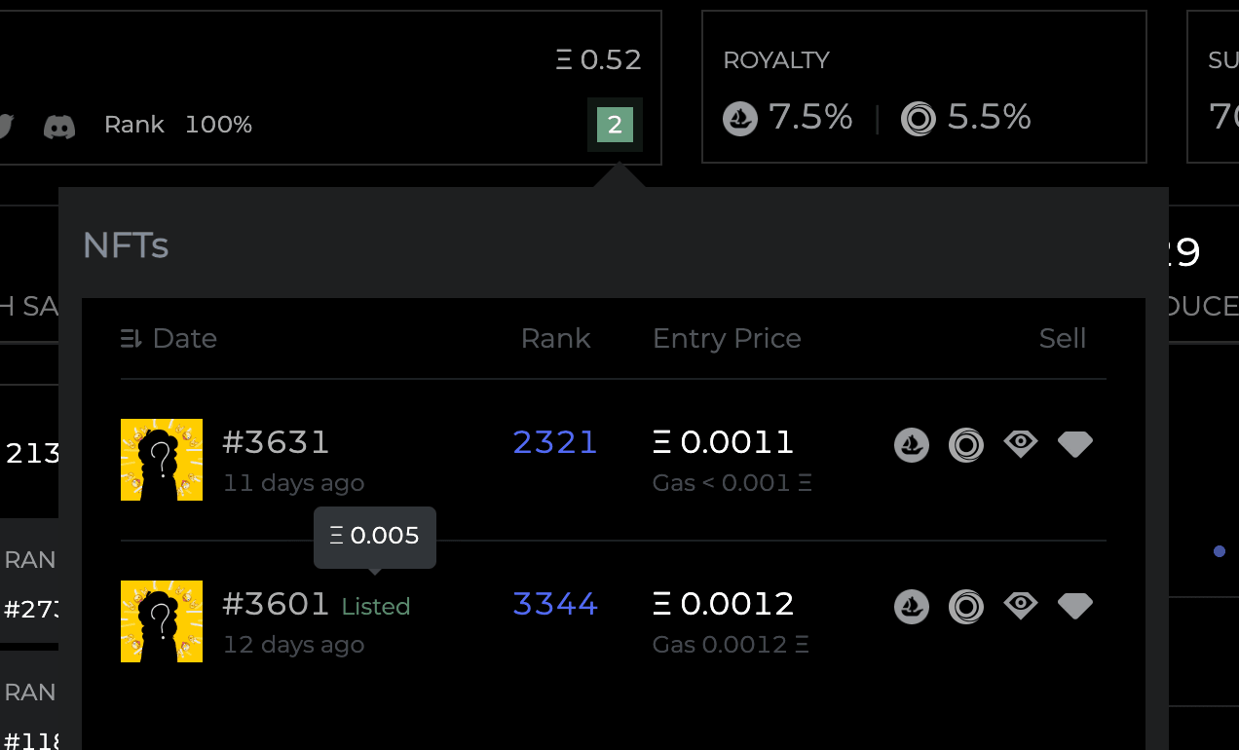Click the OpenSea sell icon for #3631

[x=912, y=445]
